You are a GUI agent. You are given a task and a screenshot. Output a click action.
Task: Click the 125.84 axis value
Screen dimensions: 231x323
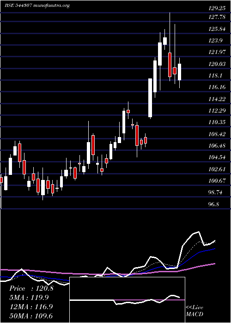(x=217, y=29)
